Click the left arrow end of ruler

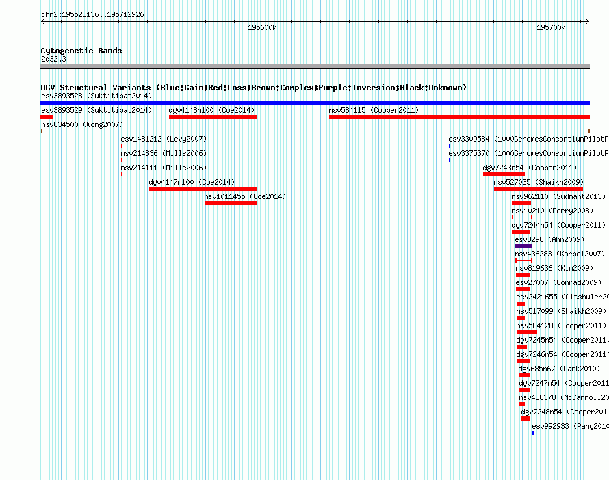point(42,21)
